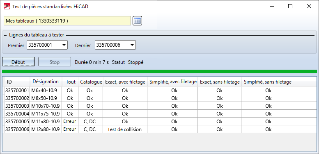Expand the Premier dropdown arrow
The image size is (319, 154).
[64, 45]
